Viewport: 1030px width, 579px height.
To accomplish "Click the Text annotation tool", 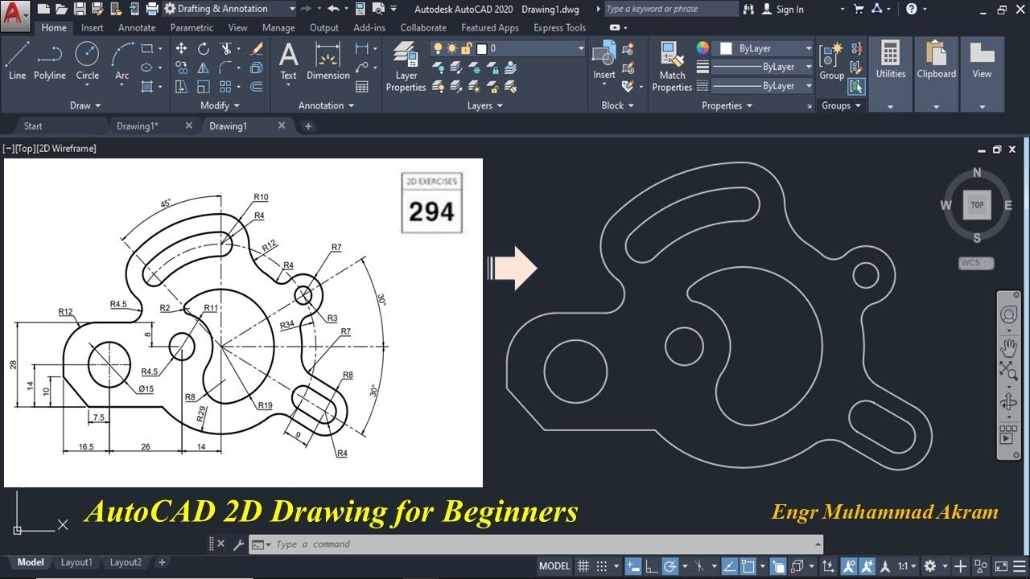I will click(x=288, y=61).
